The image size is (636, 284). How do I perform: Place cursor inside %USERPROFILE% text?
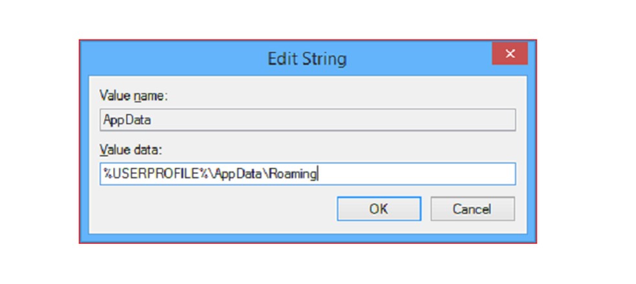tap(136, 174)
